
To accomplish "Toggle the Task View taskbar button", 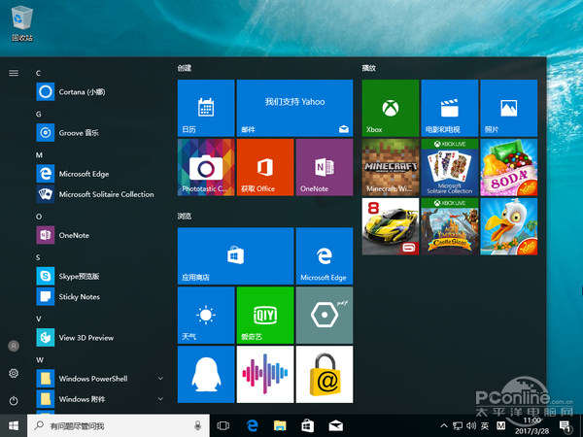I will click(x=223, y=426).
